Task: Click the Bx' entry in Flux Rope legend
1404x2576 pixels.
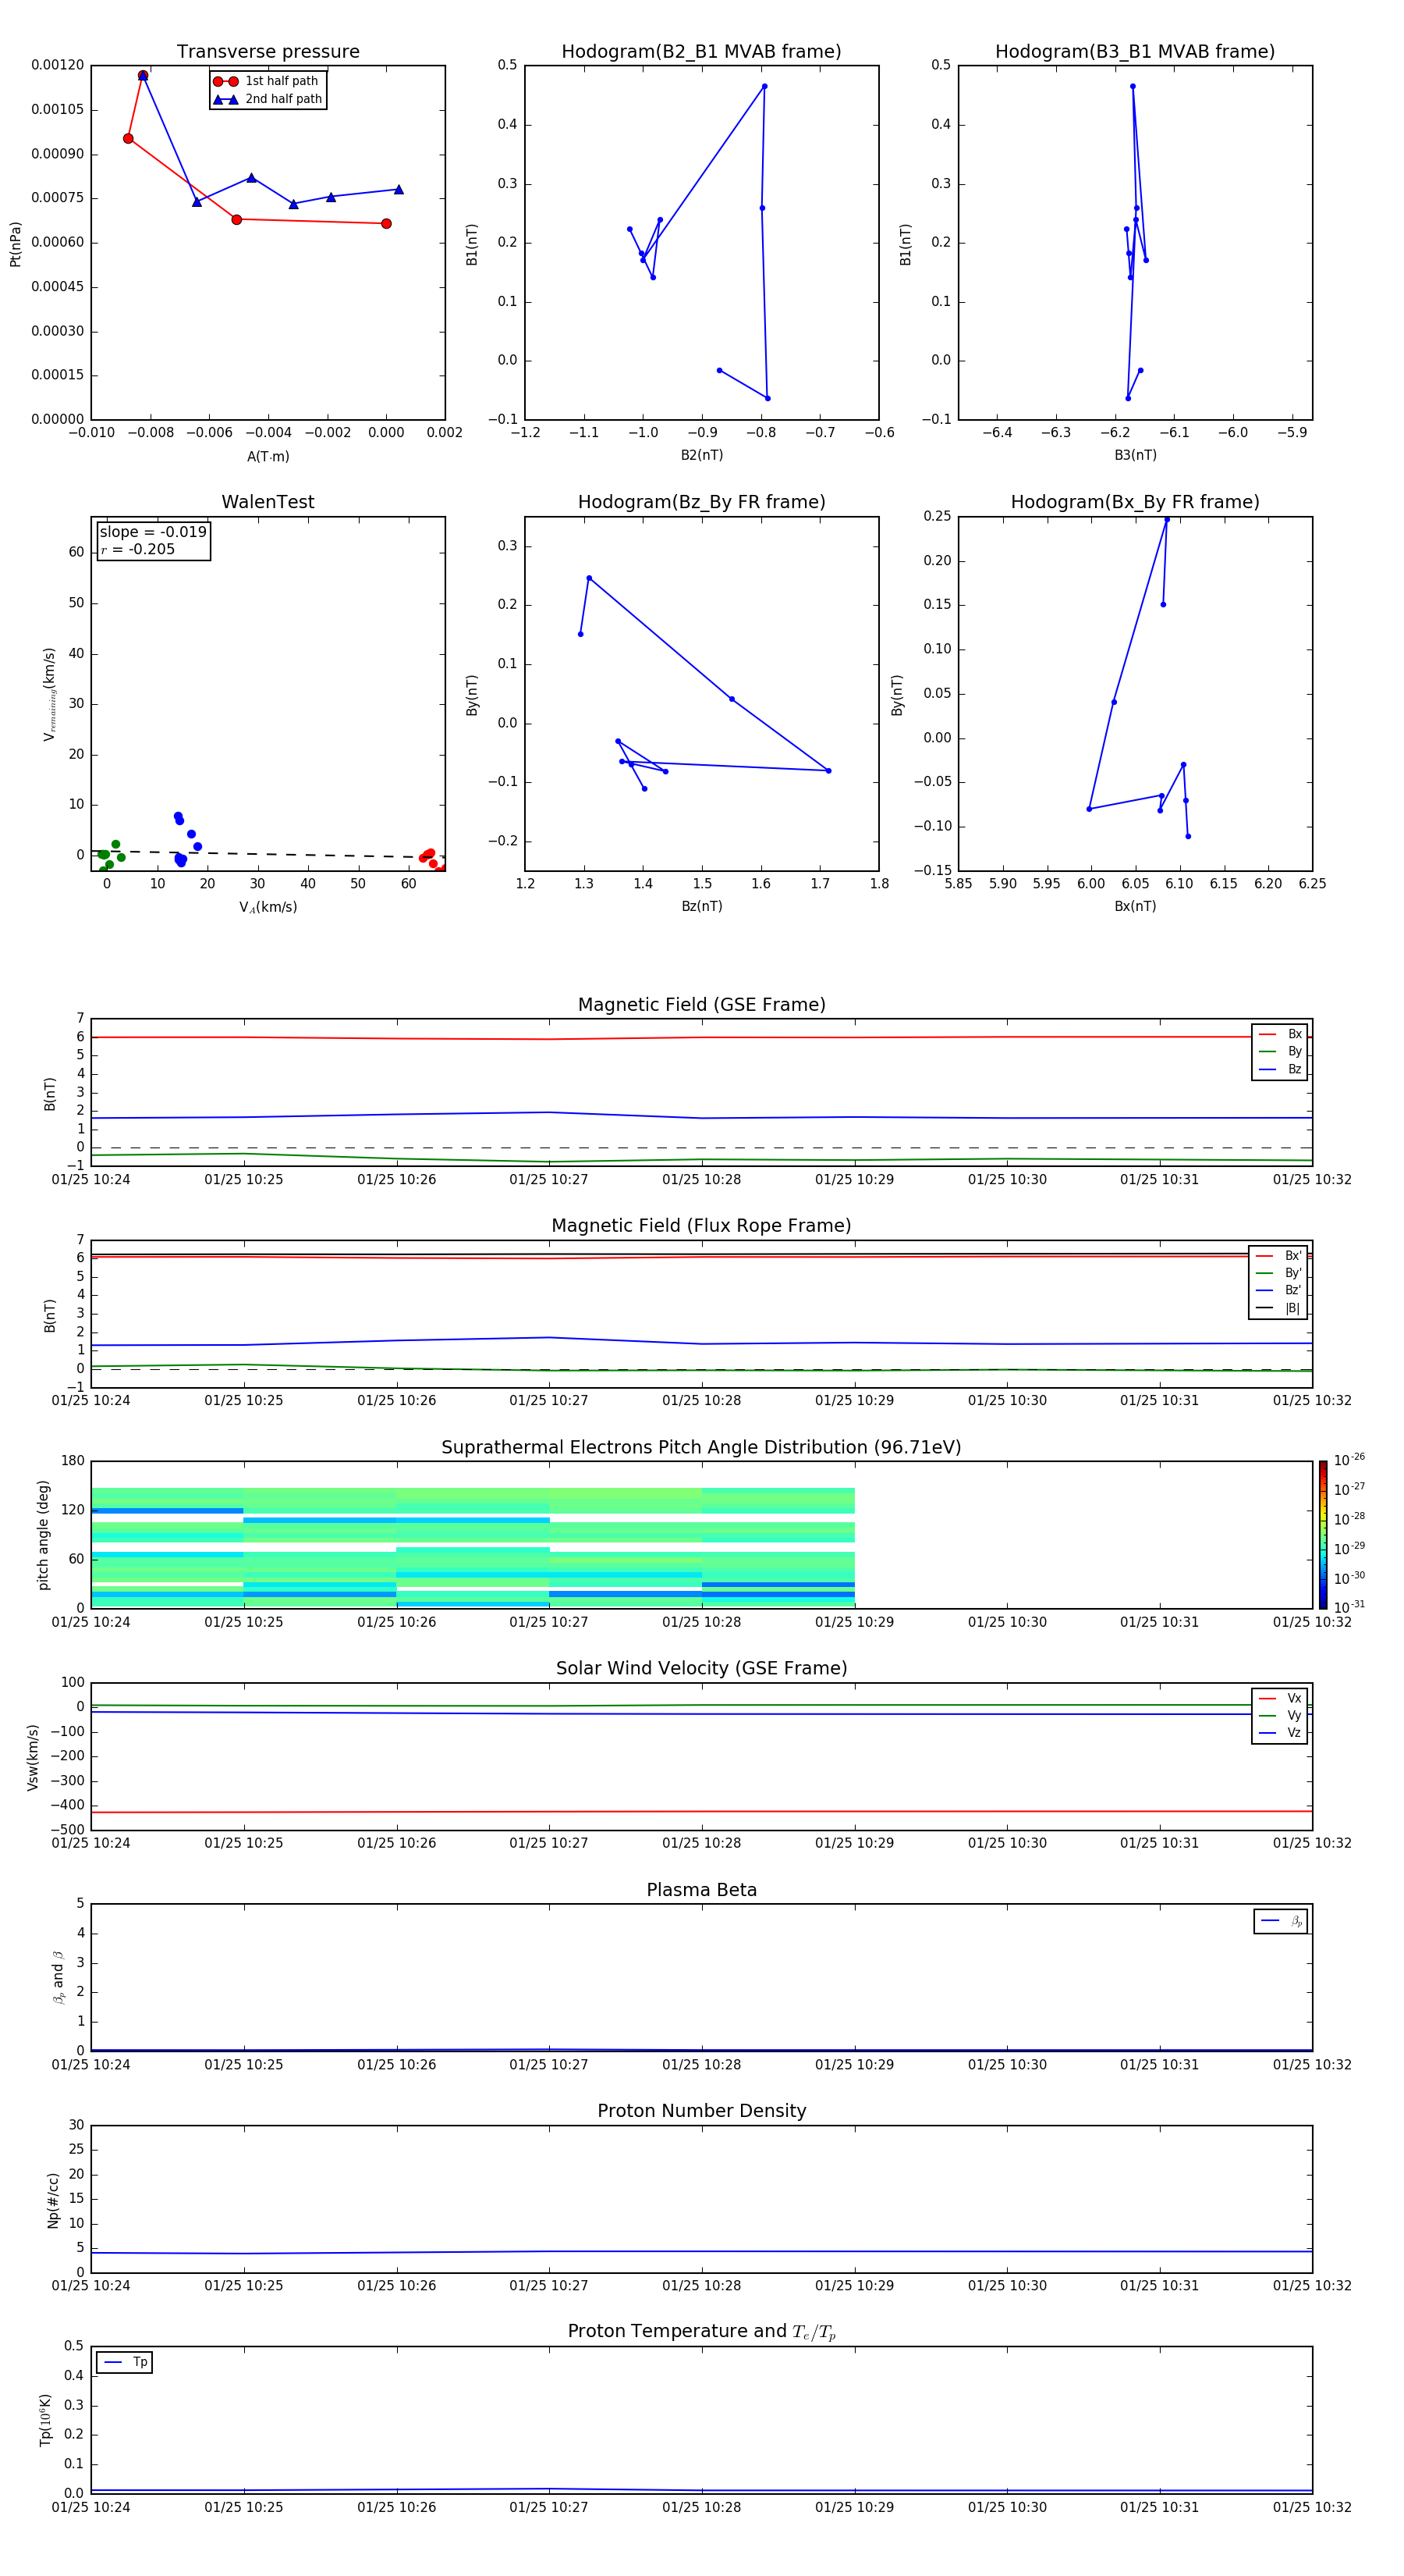Action: pyautogui.click(x=1278, y=1256)
